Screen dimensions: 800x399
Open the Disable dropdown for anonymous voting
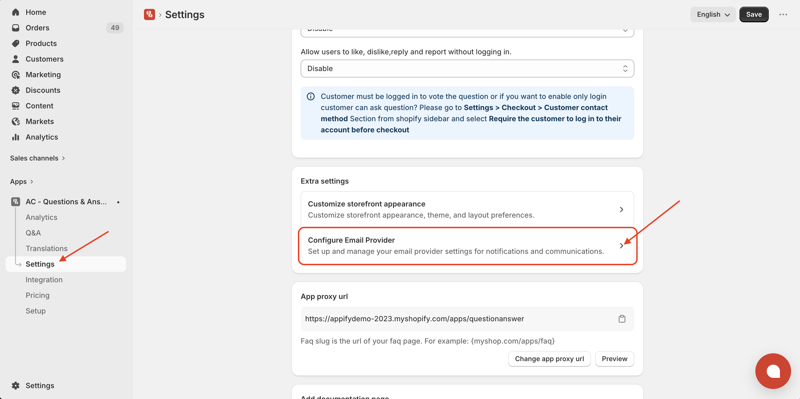pyautogui.click(x=467, y=69)
